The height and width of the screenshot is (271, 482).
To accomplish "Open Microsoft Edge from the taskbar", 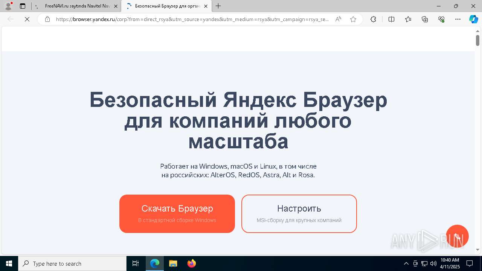I will (155, 263).
